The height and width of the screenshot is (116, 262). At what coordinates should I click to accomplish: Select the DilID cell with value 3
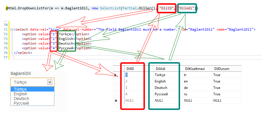139,88
